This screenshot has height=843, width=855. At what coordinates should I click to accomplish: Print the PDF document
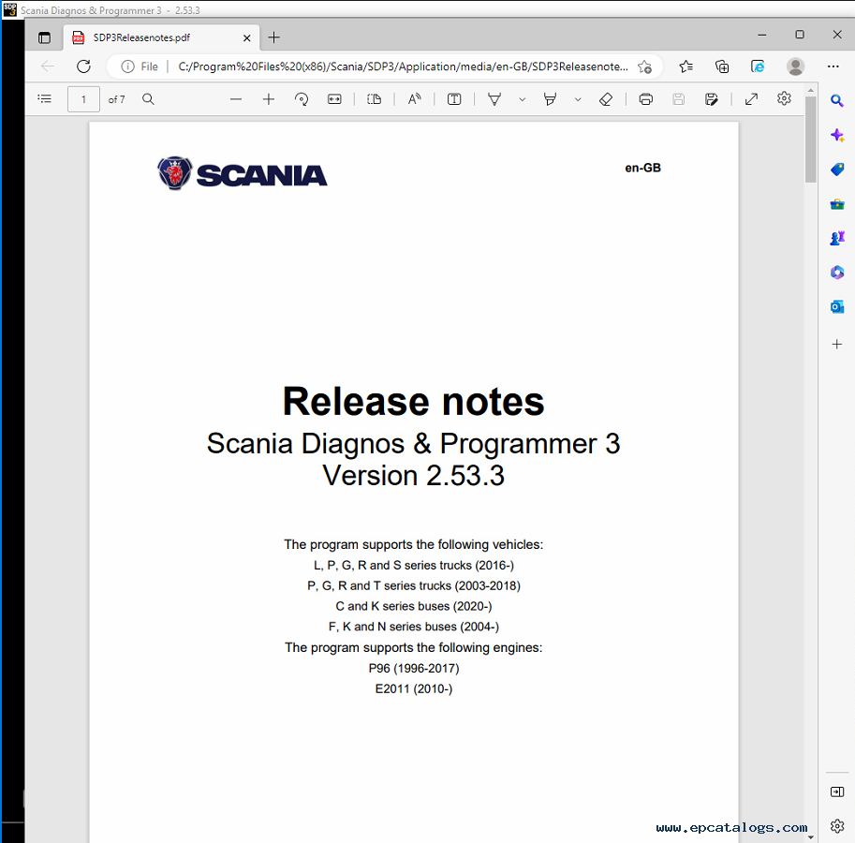pos(645,99)
